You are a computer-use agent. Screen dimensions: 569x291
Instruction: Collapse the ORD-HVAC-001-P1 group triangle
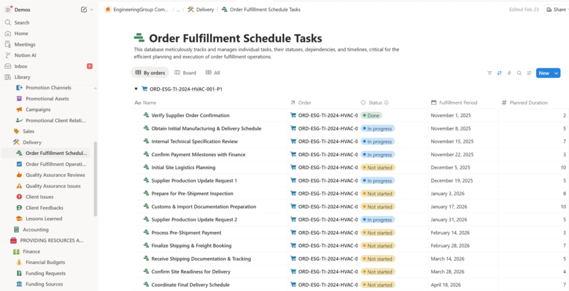[135, 89]
